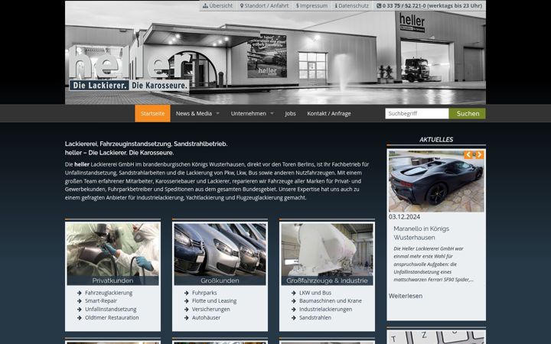Image resolution: width=551 pixels, height=344 pixels.
Task: Click the Großkunden card title
Action: 220,281
